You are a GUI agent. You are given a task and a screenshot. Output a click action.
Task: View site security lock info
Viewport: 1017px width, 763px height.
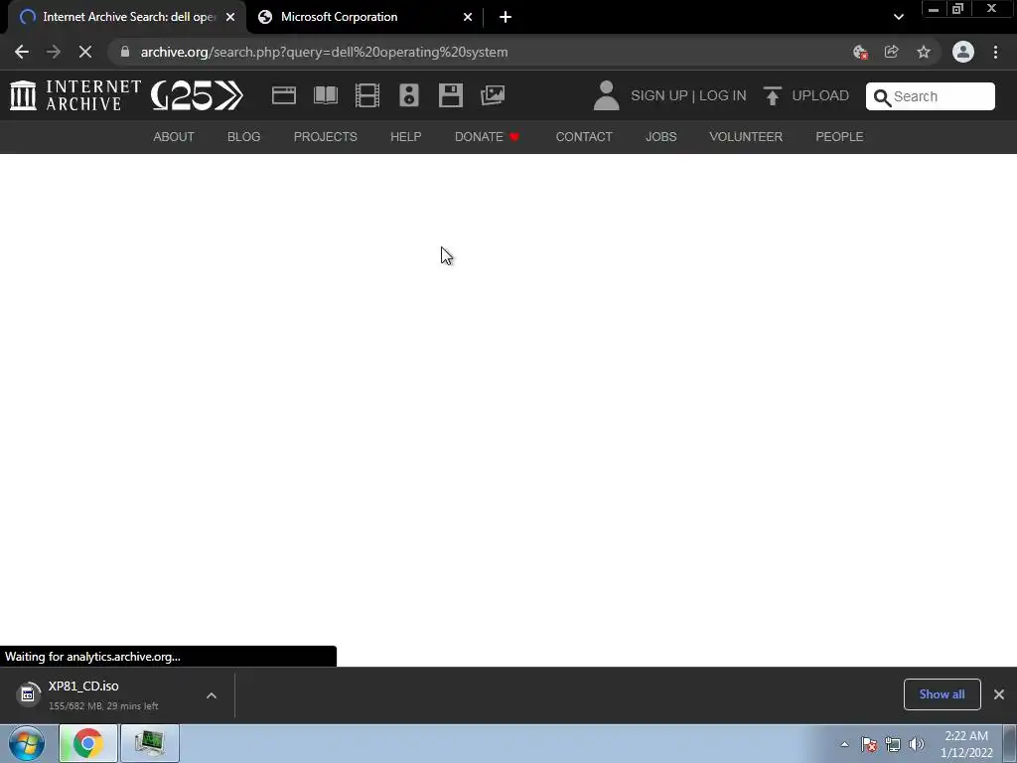coord(125,52)
